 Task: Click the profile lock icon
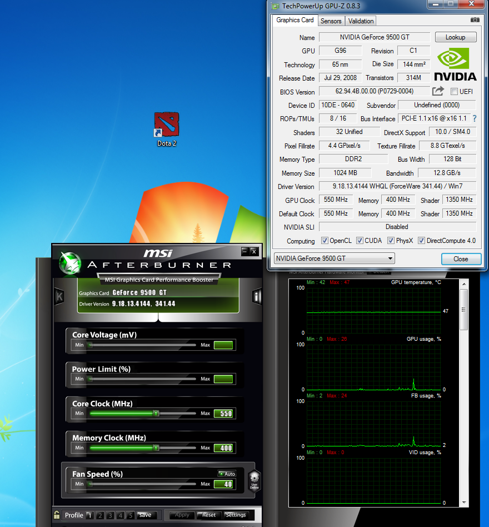click(57, 515)
